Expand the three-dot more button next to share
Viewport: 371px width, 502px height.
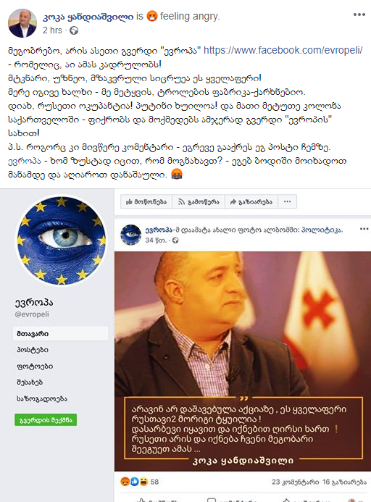(288, 201)
